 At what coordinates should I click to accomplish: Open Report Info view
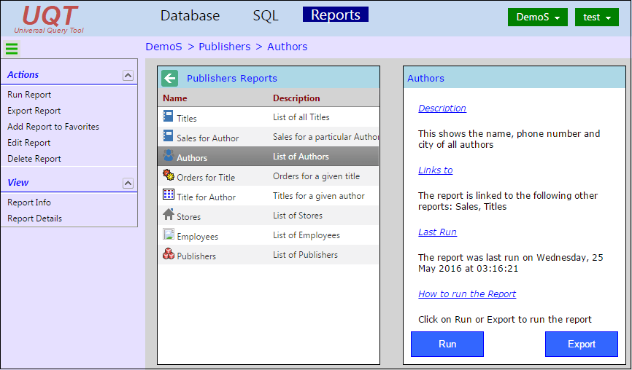click(x=29, y=202)
